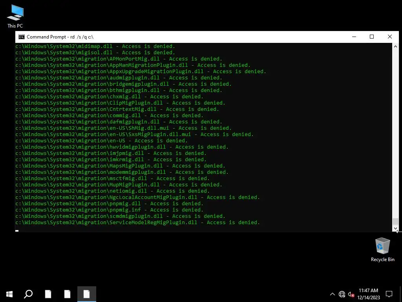Click the line containing bthmigplugin.dll
The height and width of the screenshot is (302, 402).
119,90
